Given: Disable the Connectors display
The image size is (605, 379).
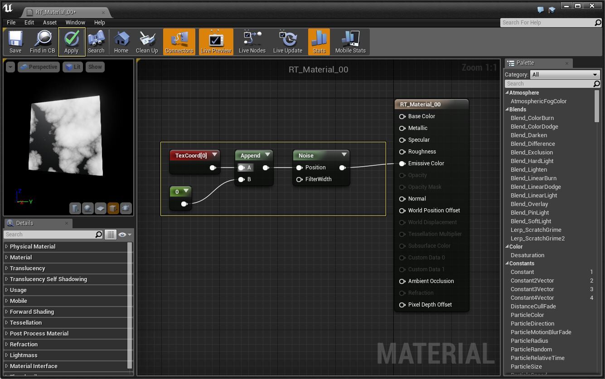Looking at the screenshot, I should tap(179, 41).
